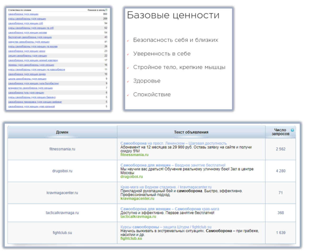Screen dimensions: 316x251
Task: Click ad text "Доступно и эффективно. Первое занятие бесплатно!"
Action: tap(167, 213)
